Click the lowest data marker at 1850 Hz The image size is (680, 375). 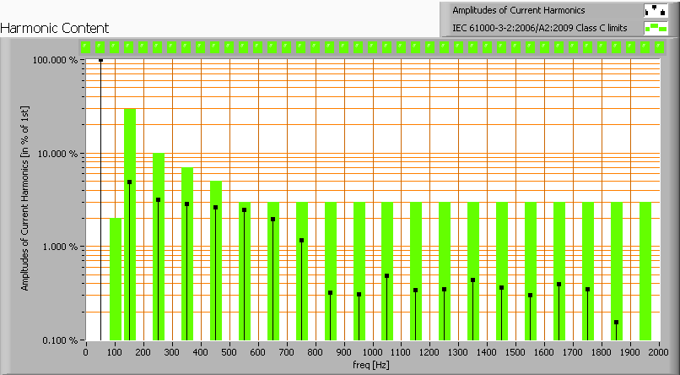tap(617, 323)
